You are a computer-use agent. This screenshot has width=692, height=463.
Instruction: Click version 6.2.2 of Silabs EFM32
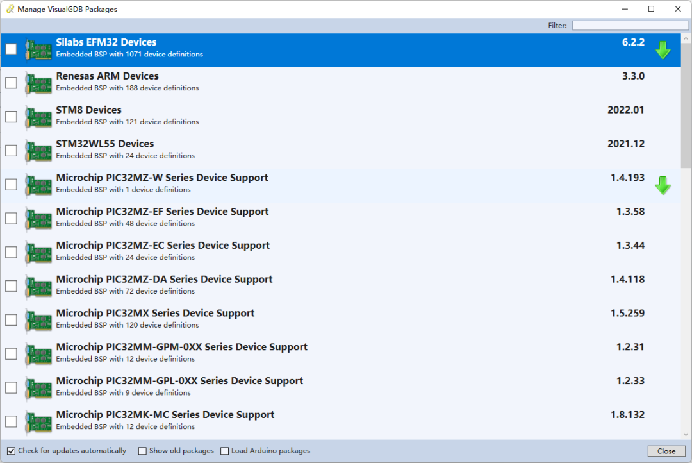(633, 42)
